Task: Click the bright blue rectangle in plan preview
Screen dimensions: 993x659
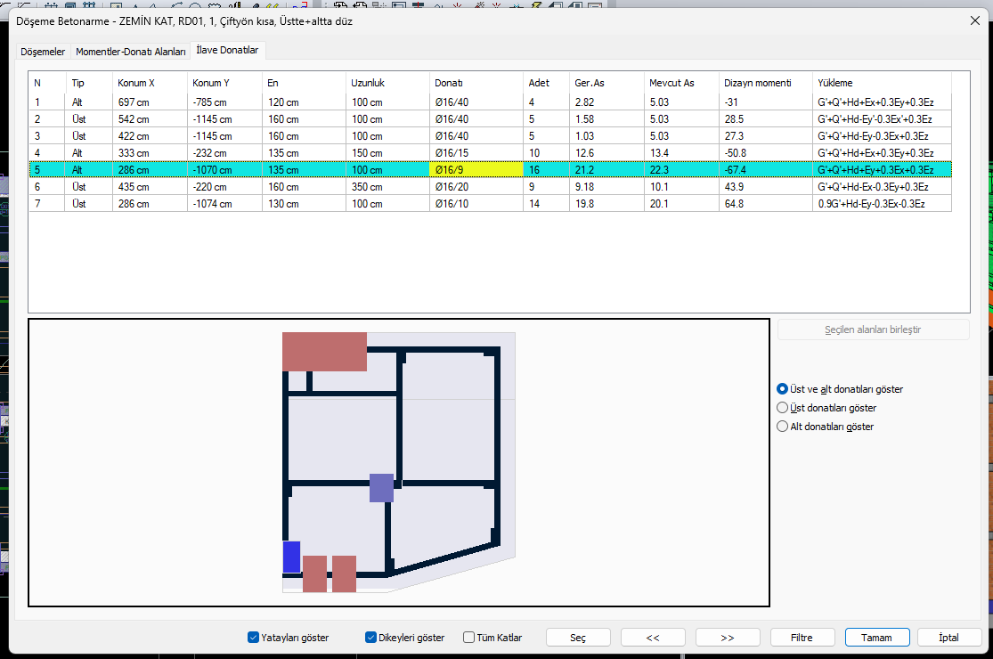Action: [x=291, y=557]
